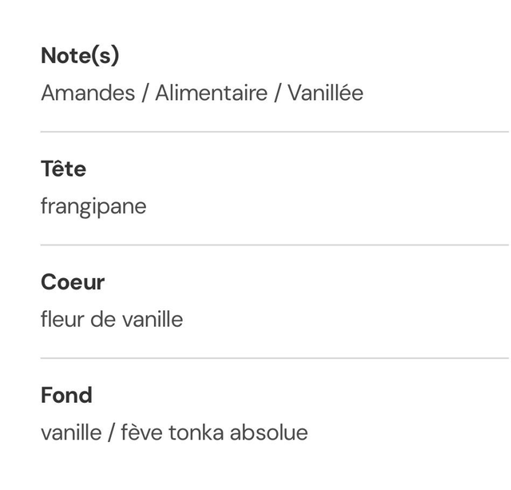Screen dimensions: 511x490
Task: Click the word fève under Fond
Action: coord(142,433)
